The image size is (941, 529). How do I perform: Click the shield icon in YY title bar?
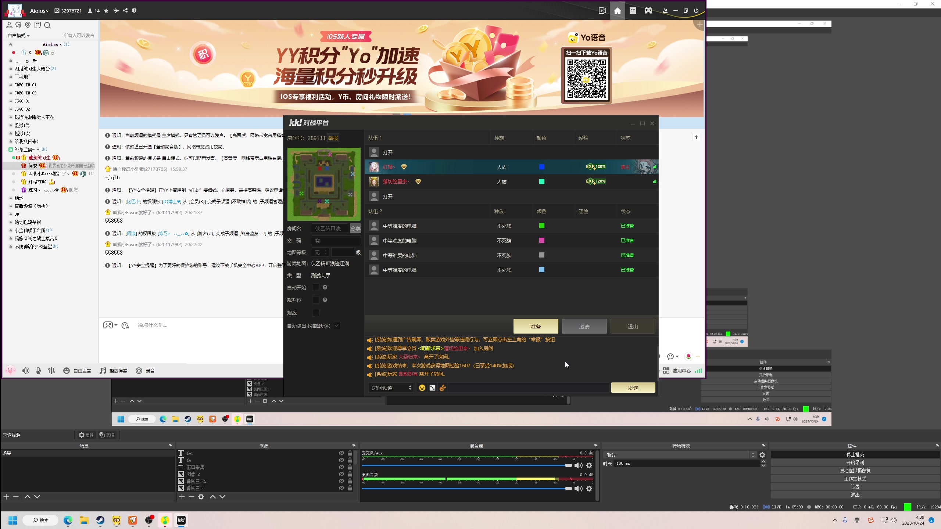coord(134,11)
